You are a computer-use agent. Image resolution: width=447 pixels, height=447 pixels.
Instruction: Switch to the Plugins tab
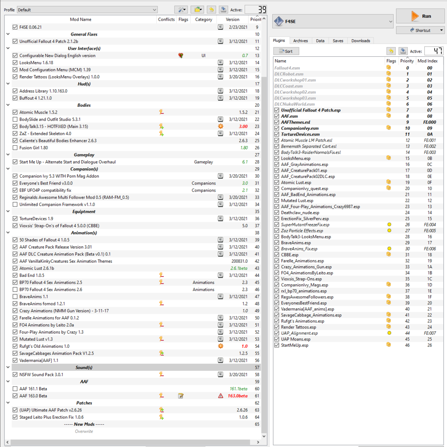tap(279, 41)
